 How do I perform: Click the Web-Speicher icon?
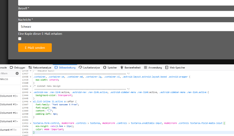coord(167,68)
